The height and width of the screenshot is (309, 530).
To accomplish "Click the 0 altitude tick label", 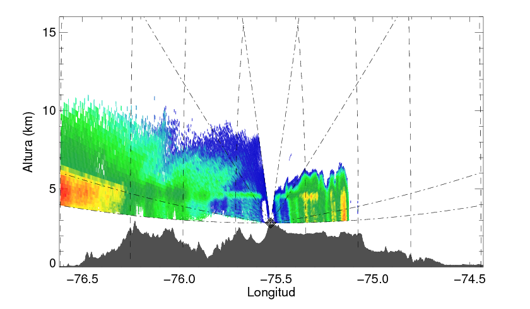I will point(52,264).
